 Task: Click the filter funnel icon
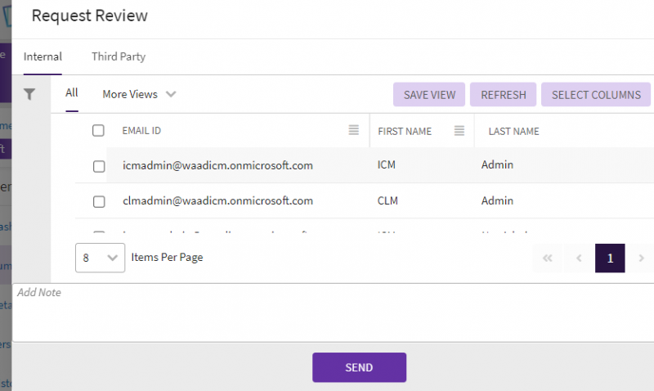29,94
